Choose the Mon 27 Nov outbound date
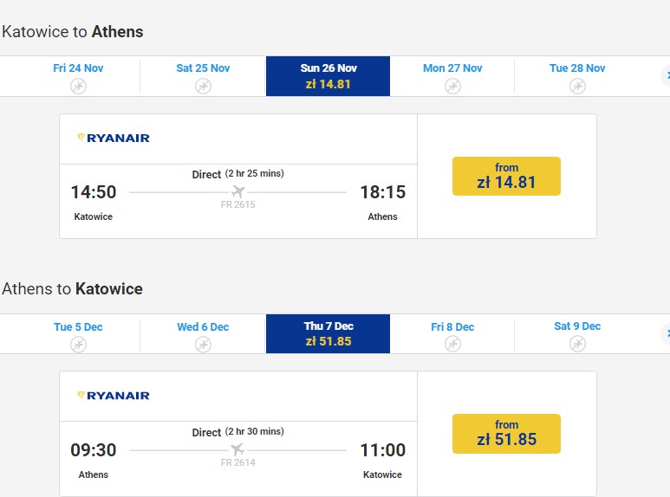This screenshot has width=670, height=497. [452, 68]
